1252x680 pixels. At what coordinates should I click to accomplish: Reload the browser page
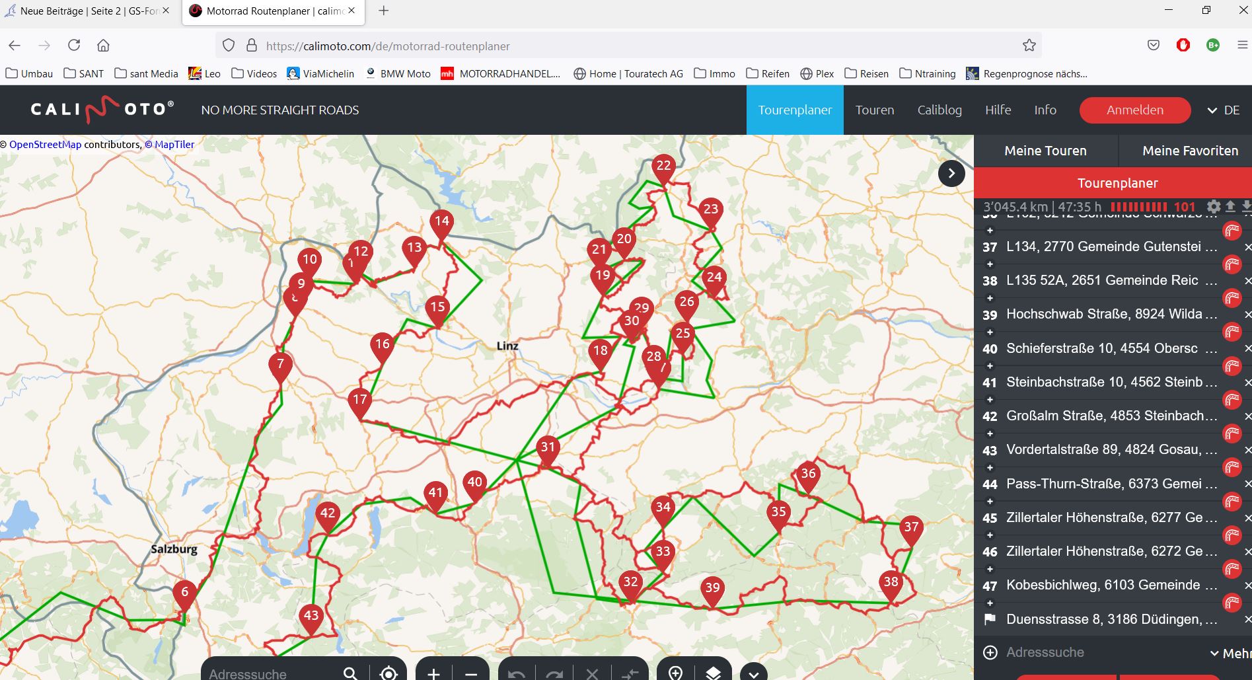[74, 45]
